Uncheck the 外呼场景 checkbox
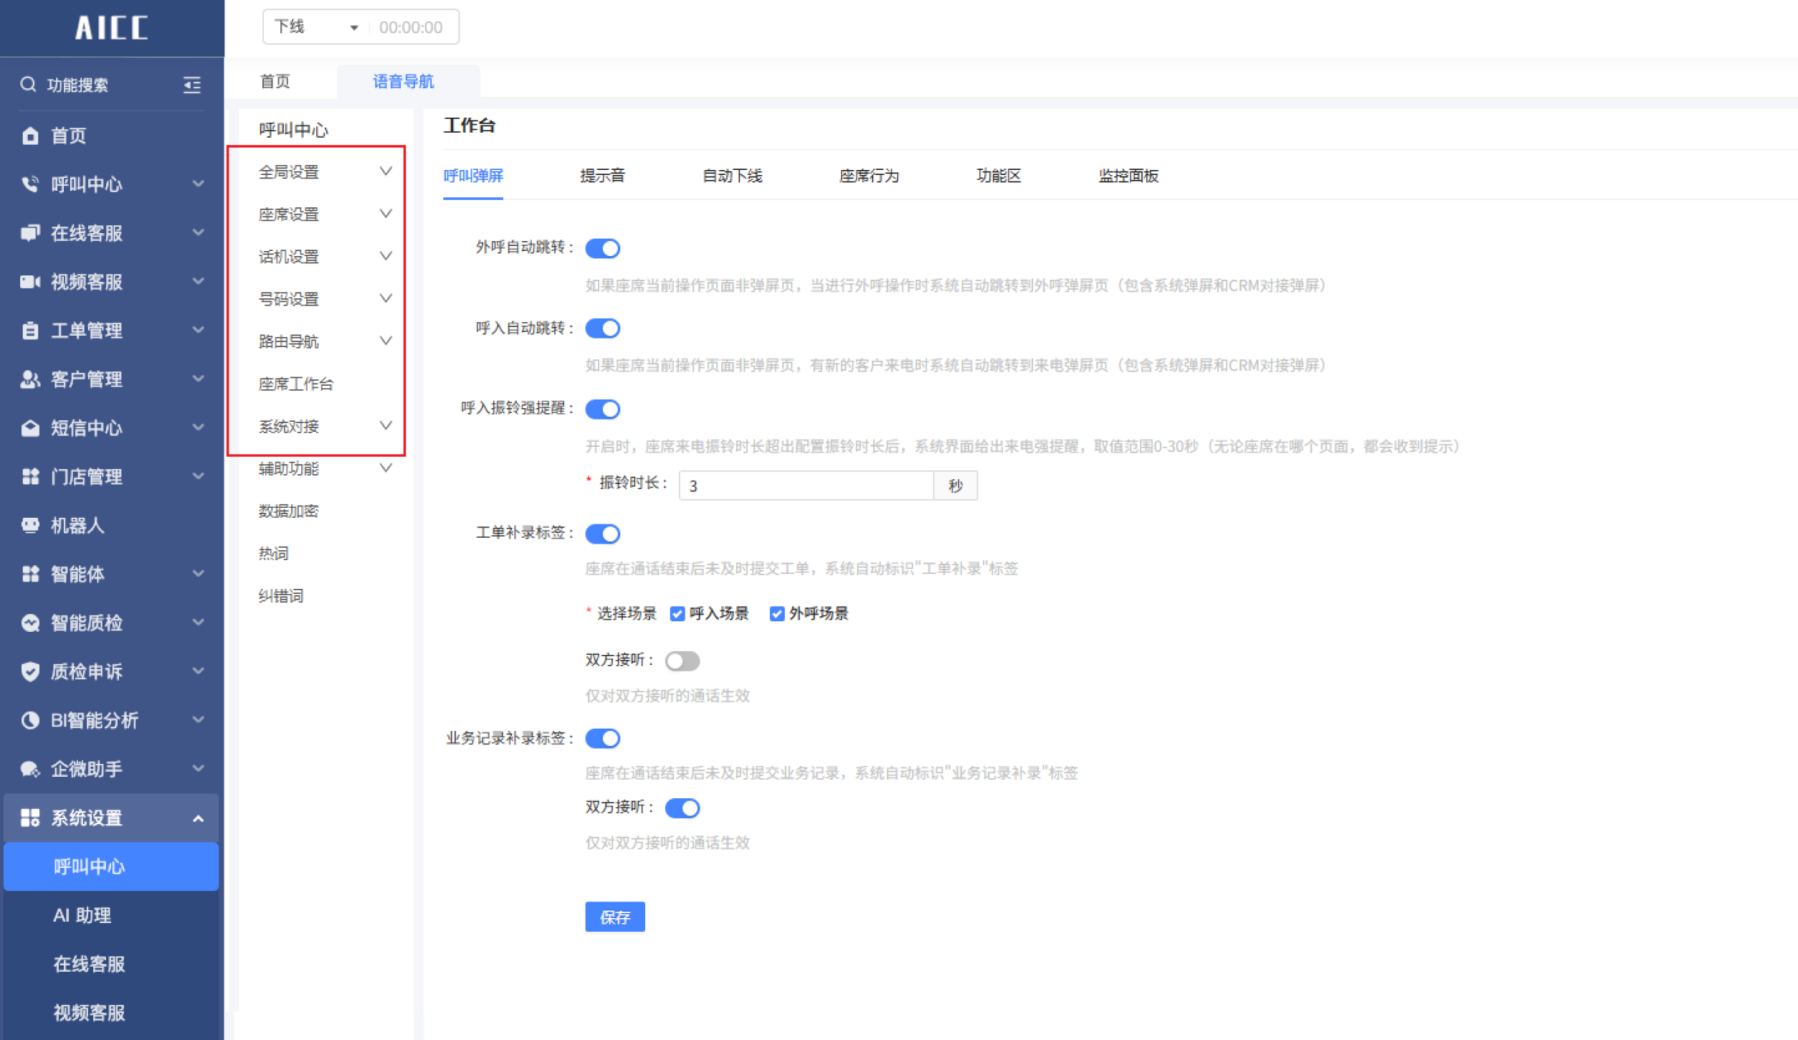Viewport: 1798px width, 1040px height. 776,614
